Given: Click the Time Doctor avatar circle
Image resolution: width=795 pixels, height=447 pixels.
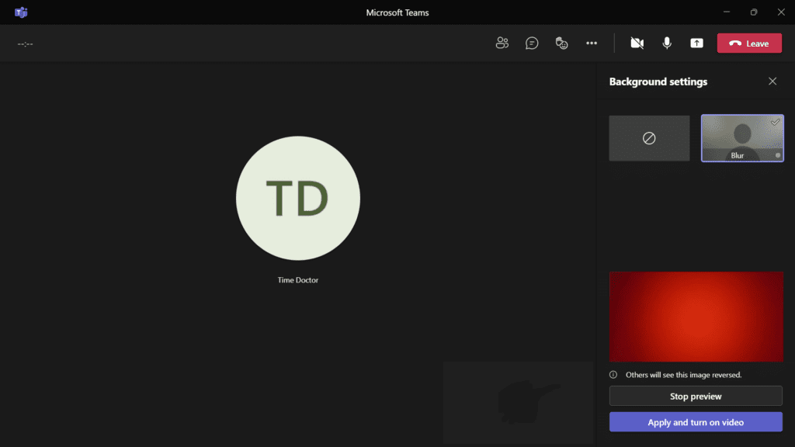Looking at the screenshot, I should [297, 198].
